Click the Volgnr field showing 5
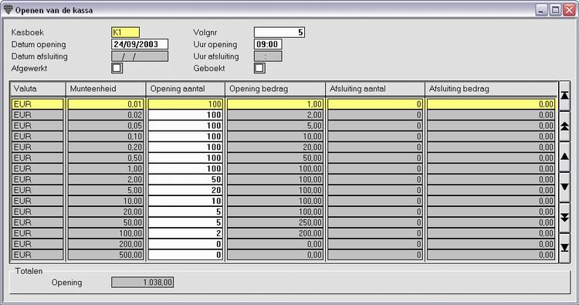The image size is (579, 305). (279, 32)
